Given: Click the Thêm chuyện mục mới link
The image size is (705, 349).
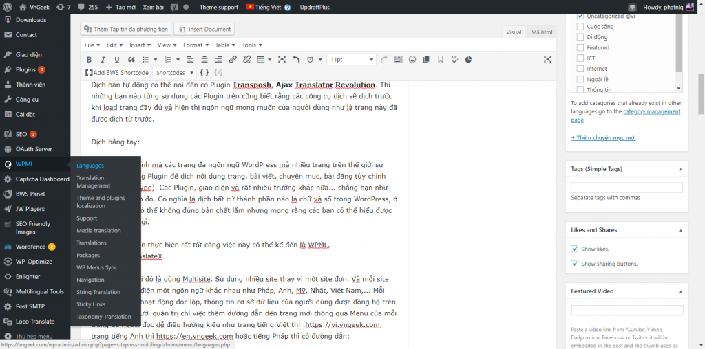Looking at the screenshot, I should pyautogui.click(x=603, y=137).
